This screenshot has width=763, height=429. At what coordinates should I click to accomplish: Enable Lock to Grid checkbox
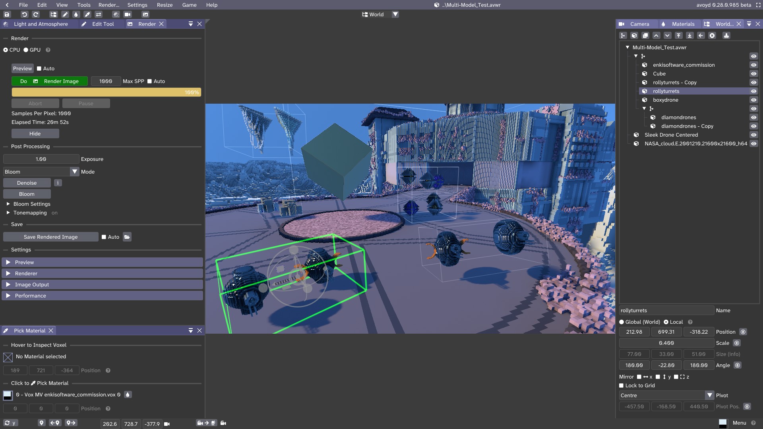(x=622, y=386)
